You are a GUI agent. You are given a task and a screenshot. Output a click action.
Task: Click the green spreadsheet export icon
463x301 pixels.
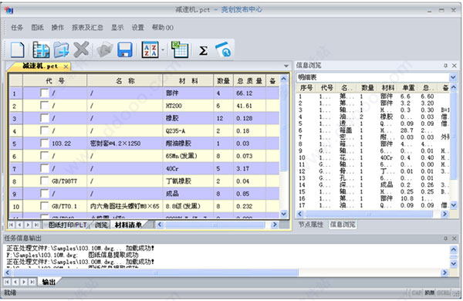[x=180, y=49]
